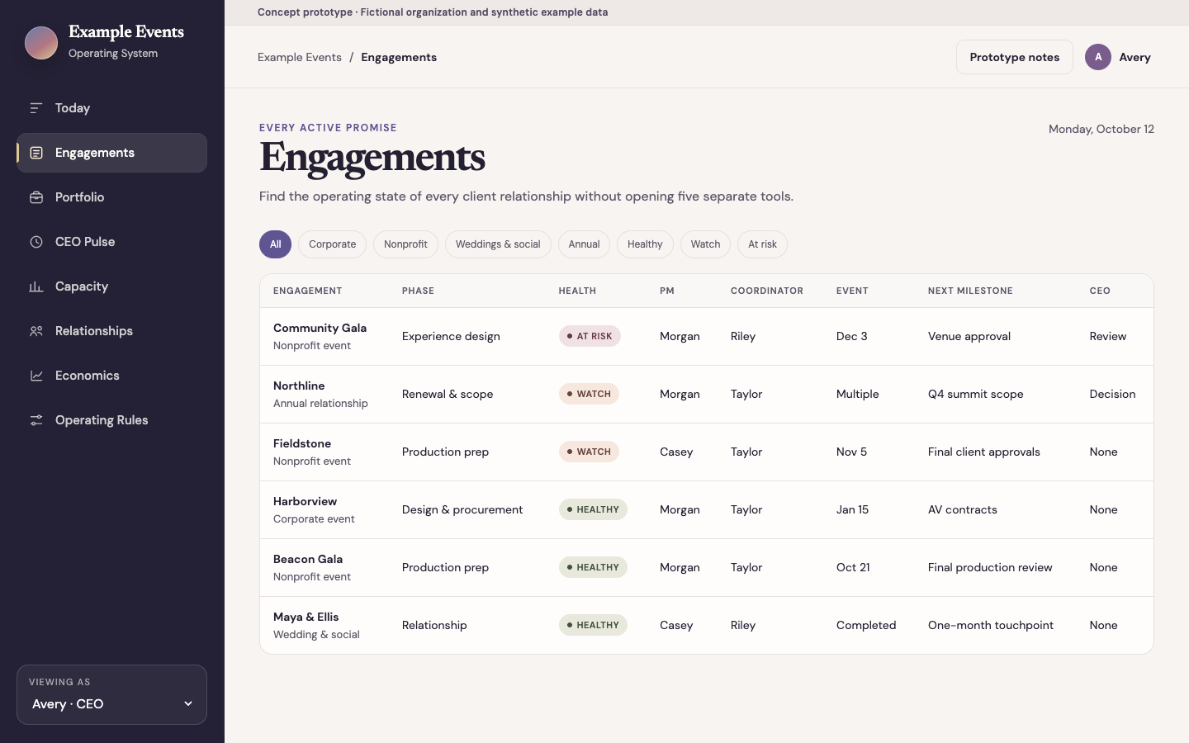Image resolution: width=1189 pixels, height=743 pixels.
Task: Click the Operating Rules sliders icon
Action: 36,420
